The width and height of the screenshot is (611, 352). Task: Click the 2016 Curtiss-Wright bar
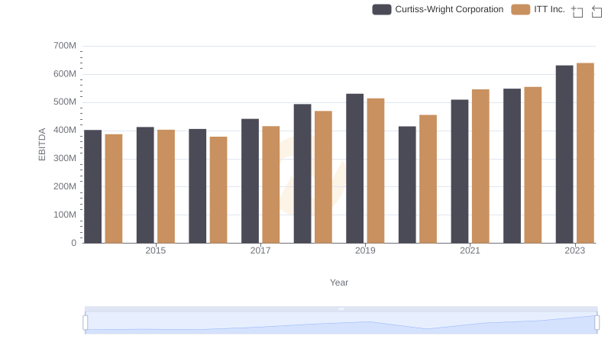point(198,186)
